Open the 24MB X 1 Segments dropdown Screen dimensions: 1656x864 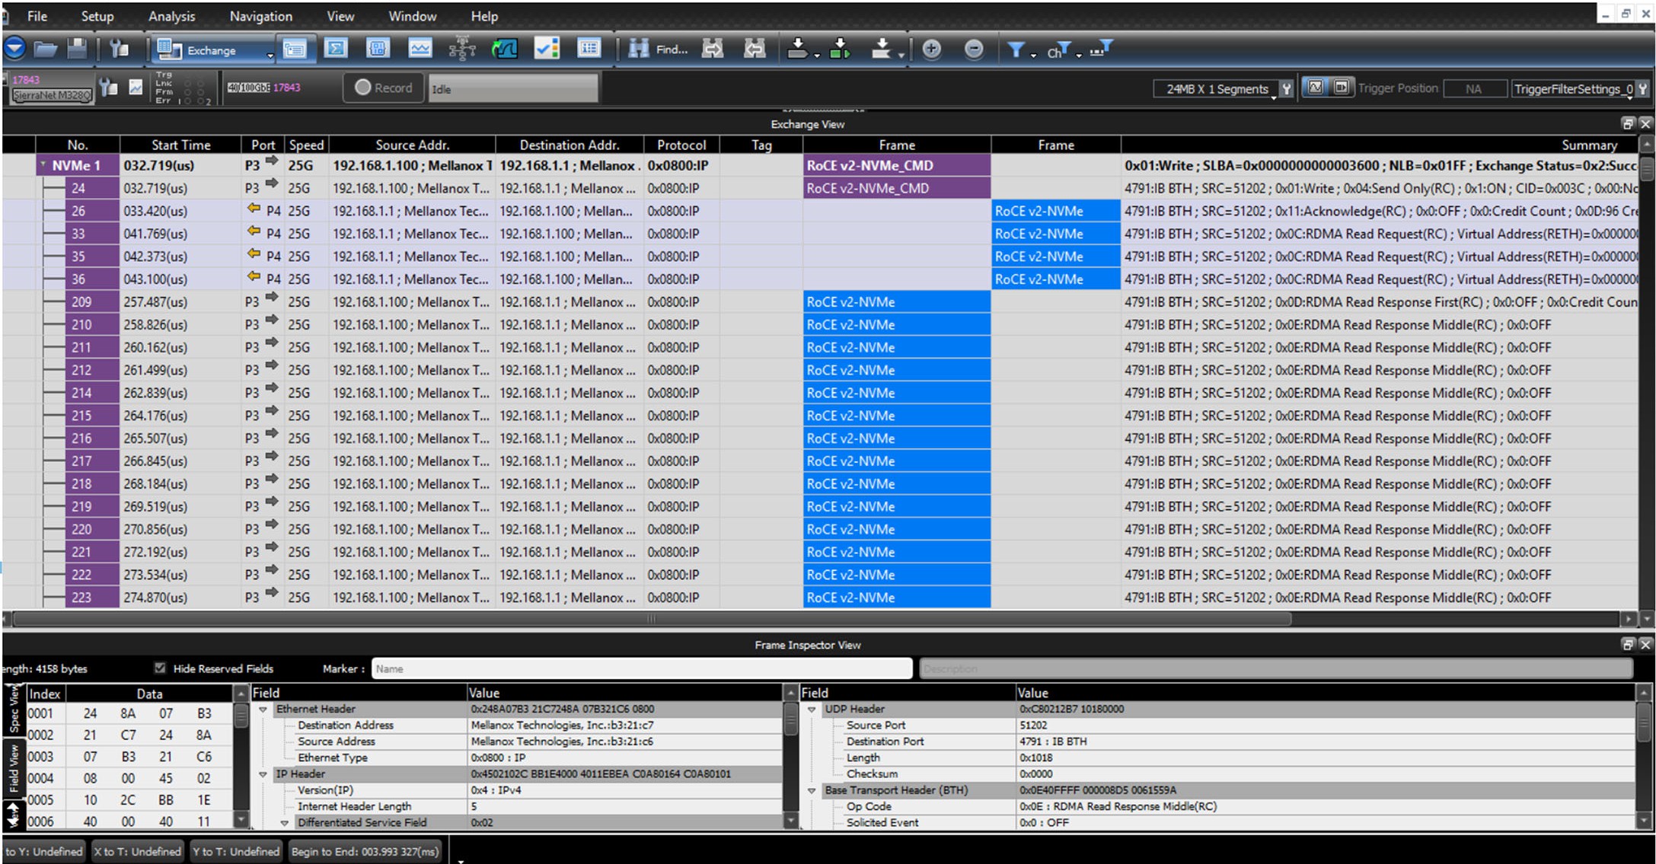[x=1216, y=89]
